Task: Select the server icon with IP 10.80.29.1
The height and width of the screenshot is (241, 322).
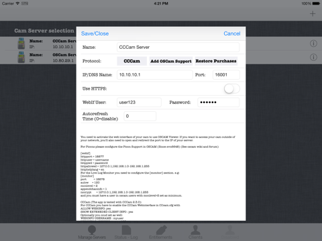Action: pos(21,58)
